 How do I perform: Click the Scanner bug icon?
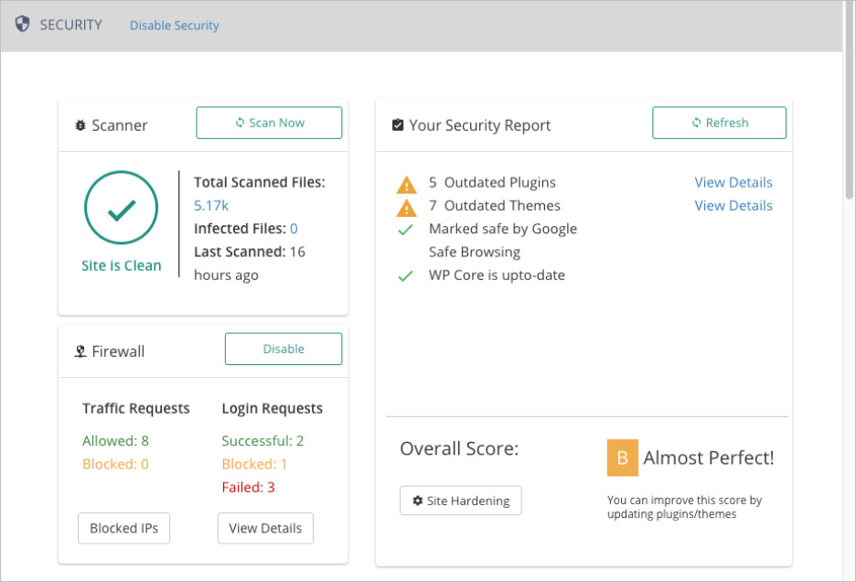pos(80,125)
